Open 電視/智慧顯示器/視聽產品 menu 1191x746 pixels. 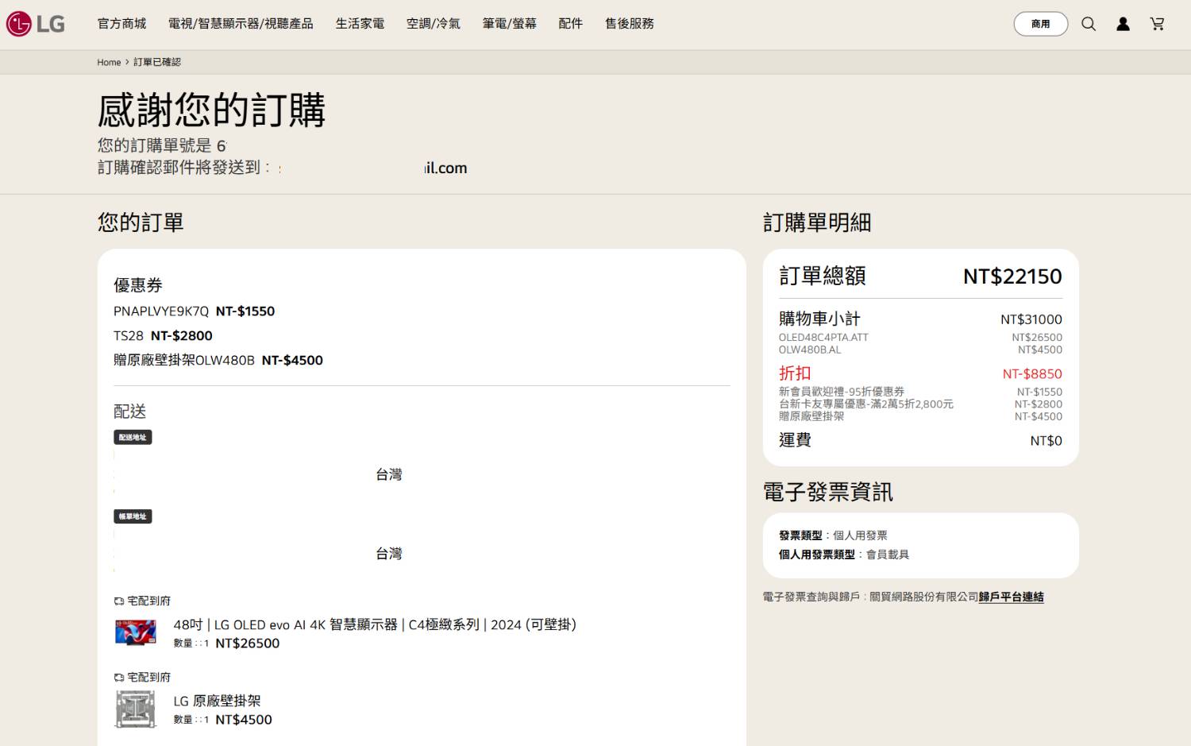click(241, 24)
